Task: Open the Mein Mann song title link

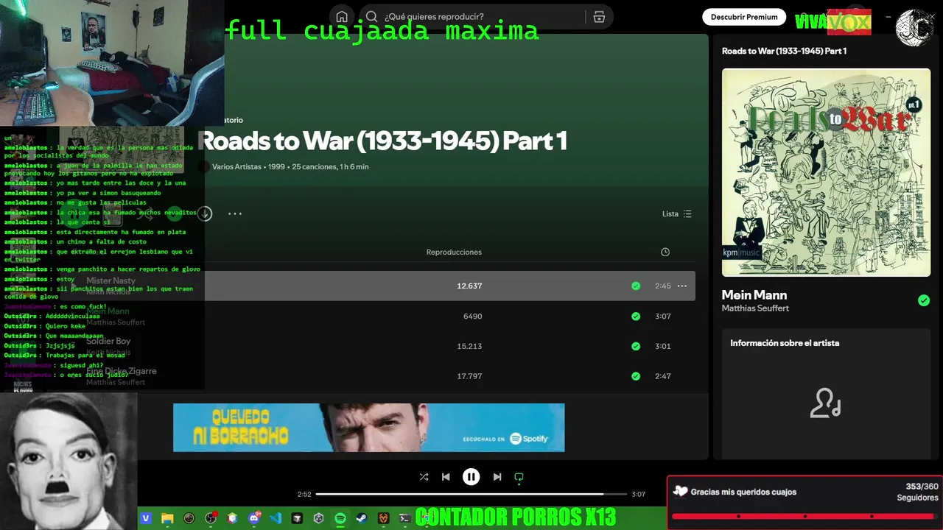Action: 754,294
